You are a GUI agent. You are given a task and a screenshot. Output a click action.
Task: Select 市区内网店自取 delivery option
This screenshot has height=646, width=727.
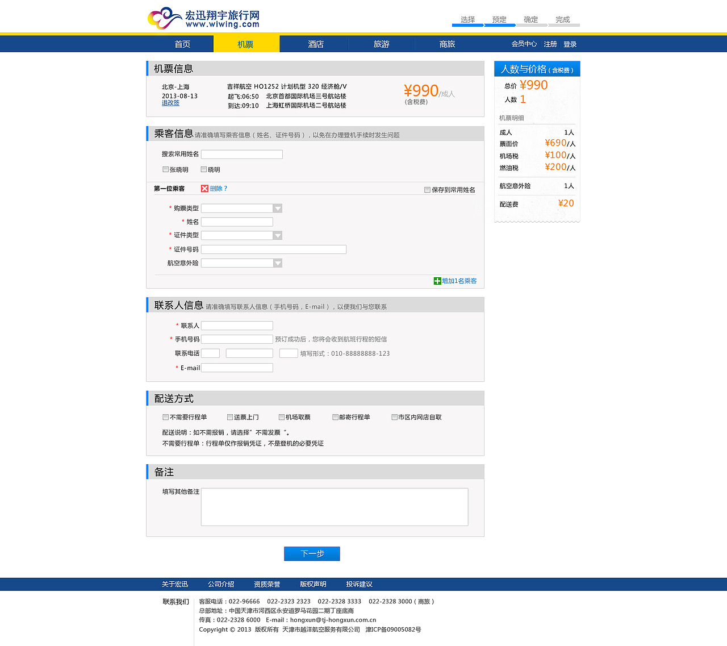pos(394,417)
